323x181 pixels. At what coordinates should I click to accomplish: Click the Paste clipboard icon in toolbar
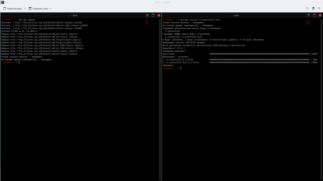[x=313, y=8]
